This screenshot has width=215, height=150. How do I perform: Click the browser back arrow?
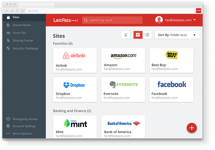point(7,11)
